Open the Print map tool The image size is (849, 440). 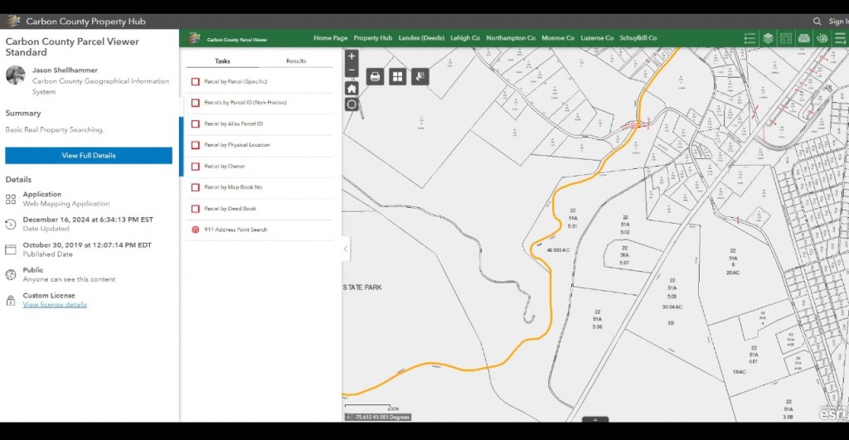pos(375,76)
